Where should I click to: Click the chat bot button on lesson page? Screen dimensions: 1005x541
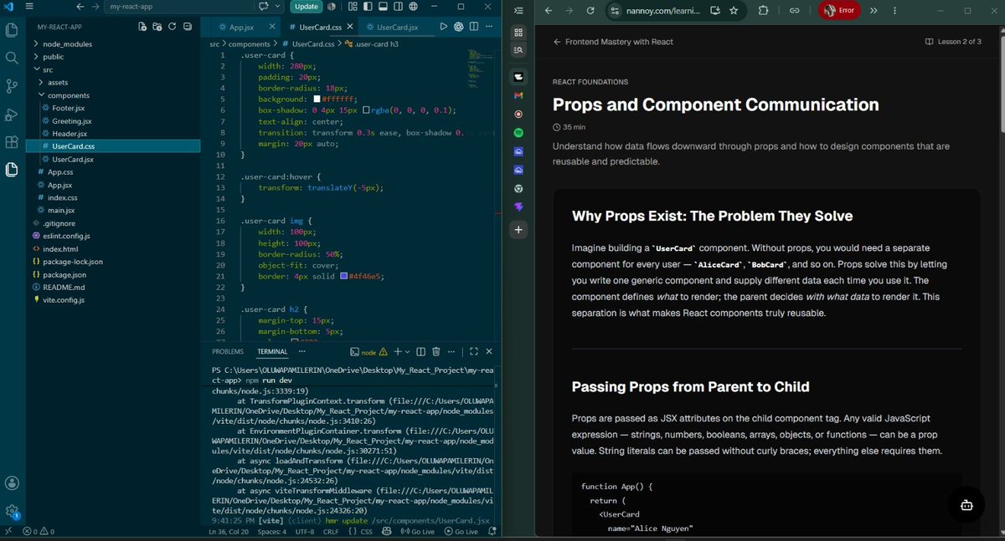click(x=966, y=506)
